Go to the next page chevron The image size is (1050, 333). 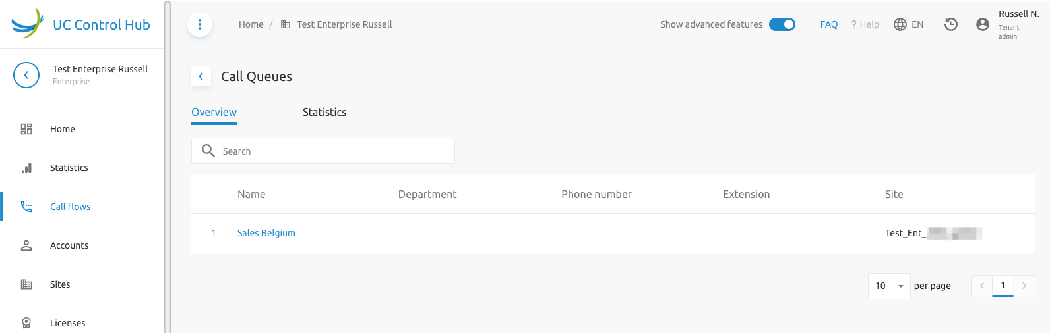(1024, 286)
